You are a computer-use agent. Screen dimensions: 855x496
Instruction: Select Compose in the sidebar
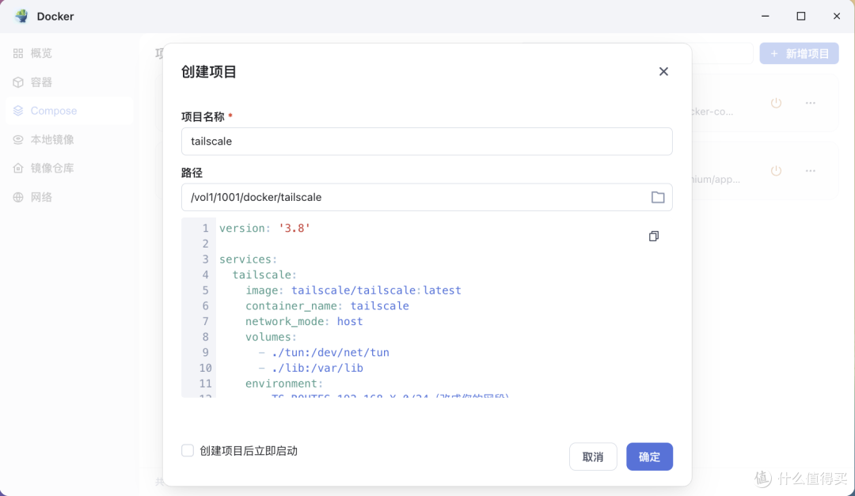(x=69, y=111)
